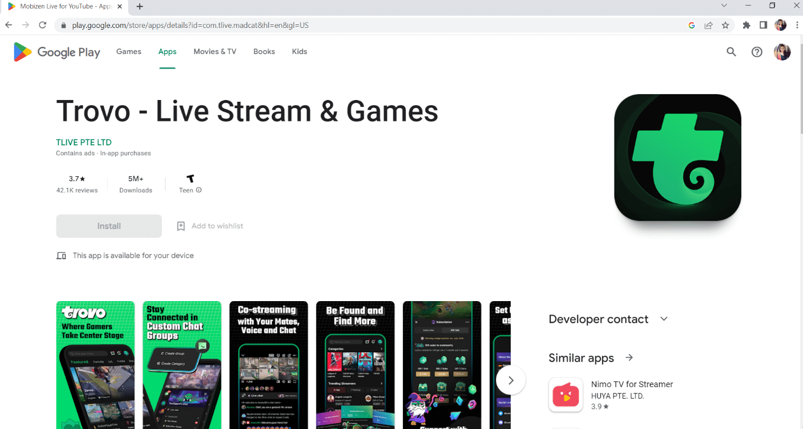Open Chrome three-dot menu
This screenshot has width=803, height=429.
pyautogui.click(x=796, y=25)
